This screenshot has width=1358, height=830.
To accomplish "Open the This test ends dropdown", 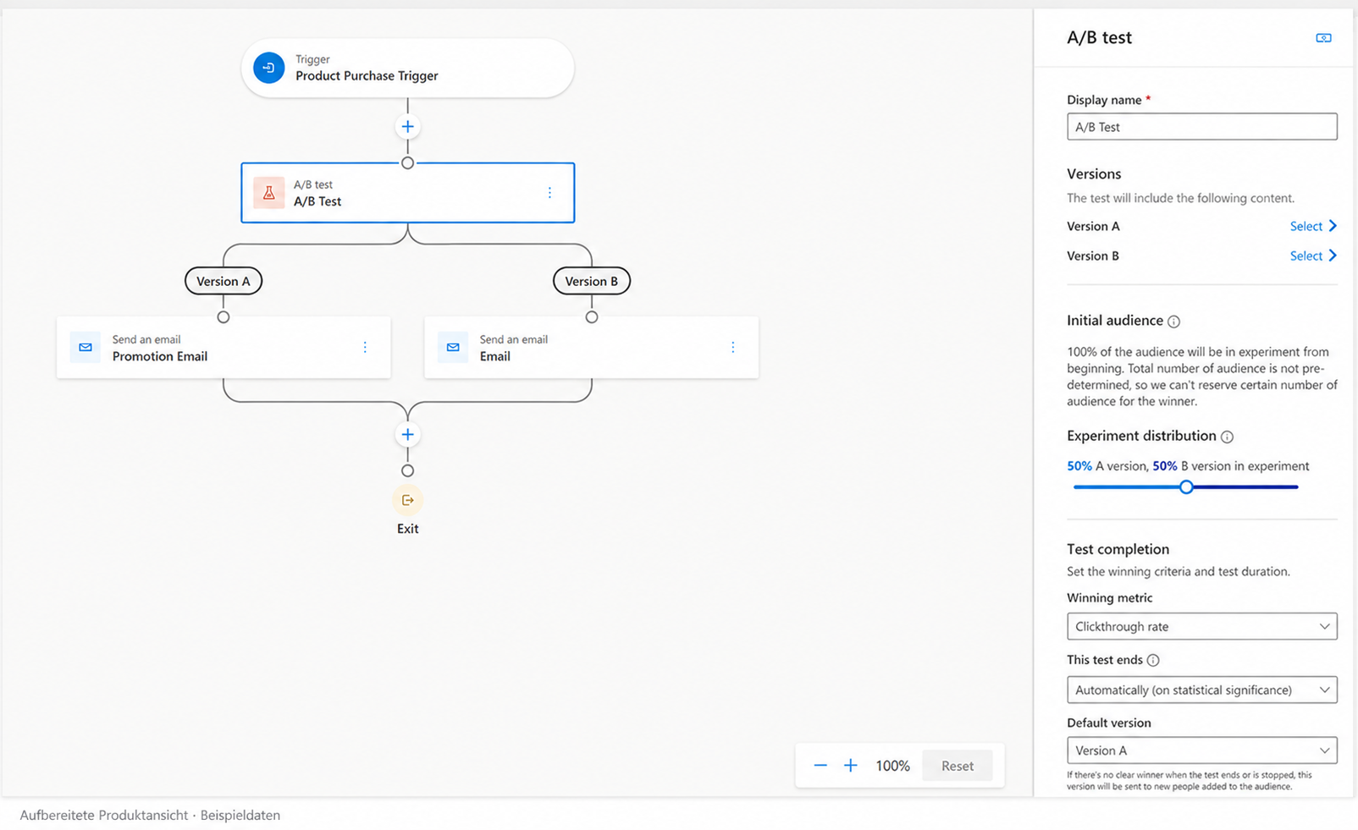I will 1201,690.
